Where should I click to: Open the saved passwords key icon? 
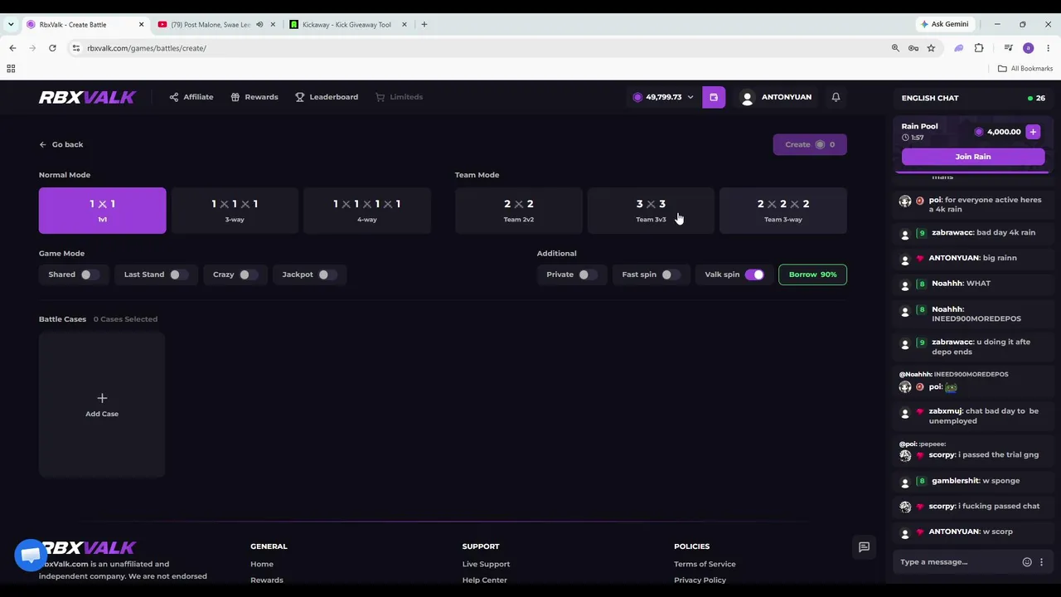pos(913,48)
